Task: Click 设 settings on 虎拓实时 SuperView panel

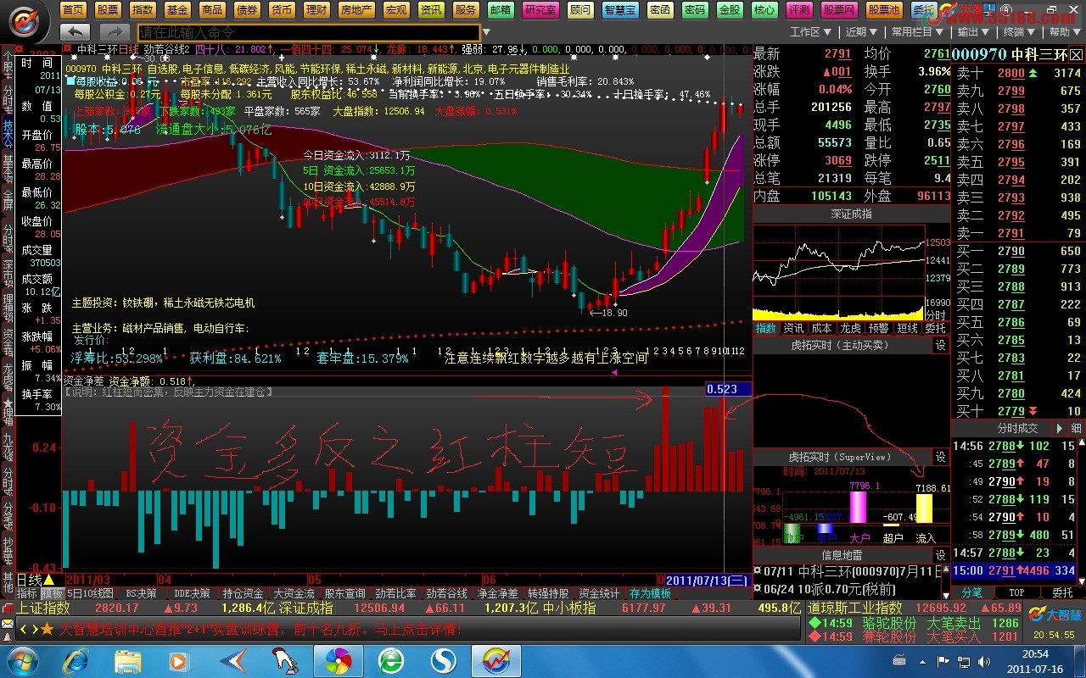Action: 940,457
